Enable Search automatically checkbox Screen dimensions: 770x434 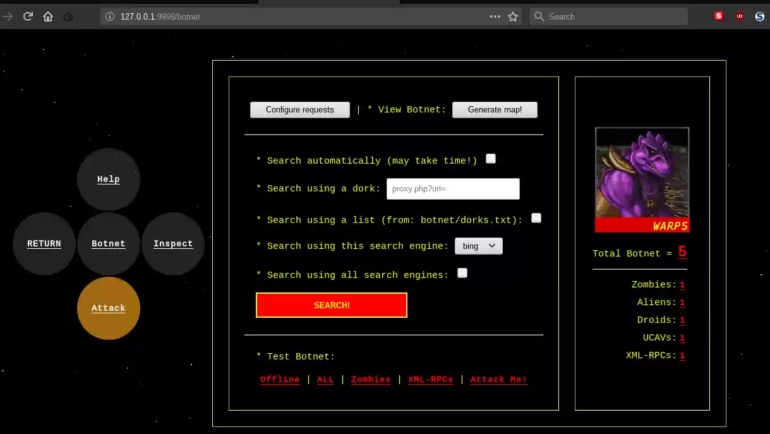pyautogui.click(x=491, y=159)
